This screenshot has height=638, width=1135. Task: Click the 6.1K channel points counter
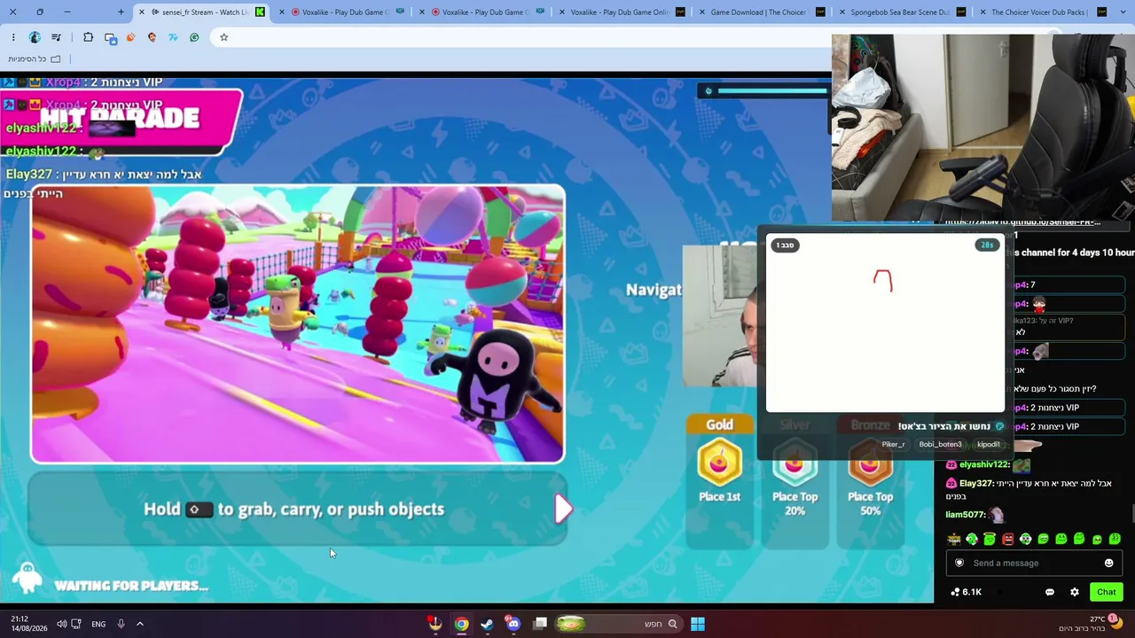pos(966,592)
